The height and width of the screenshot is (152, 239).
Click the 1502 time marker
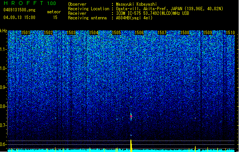pyautogui.click(x=48, y=33)
